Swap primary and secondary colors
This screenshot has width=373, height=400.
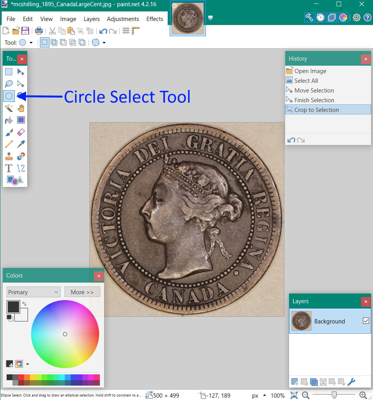tap(24, 304)
